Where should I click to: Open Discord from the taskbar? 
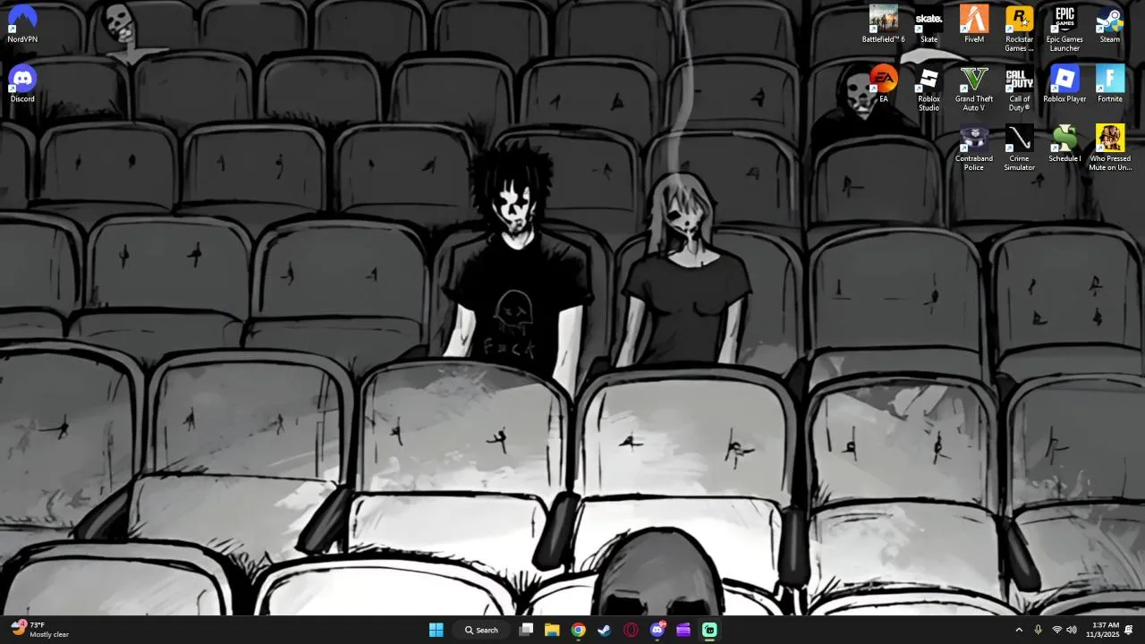657,630
